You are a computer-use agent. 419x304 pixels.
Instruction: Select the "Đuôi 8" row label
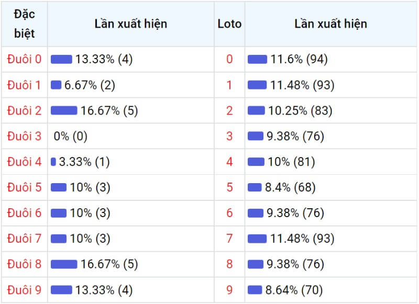[24, 264]
